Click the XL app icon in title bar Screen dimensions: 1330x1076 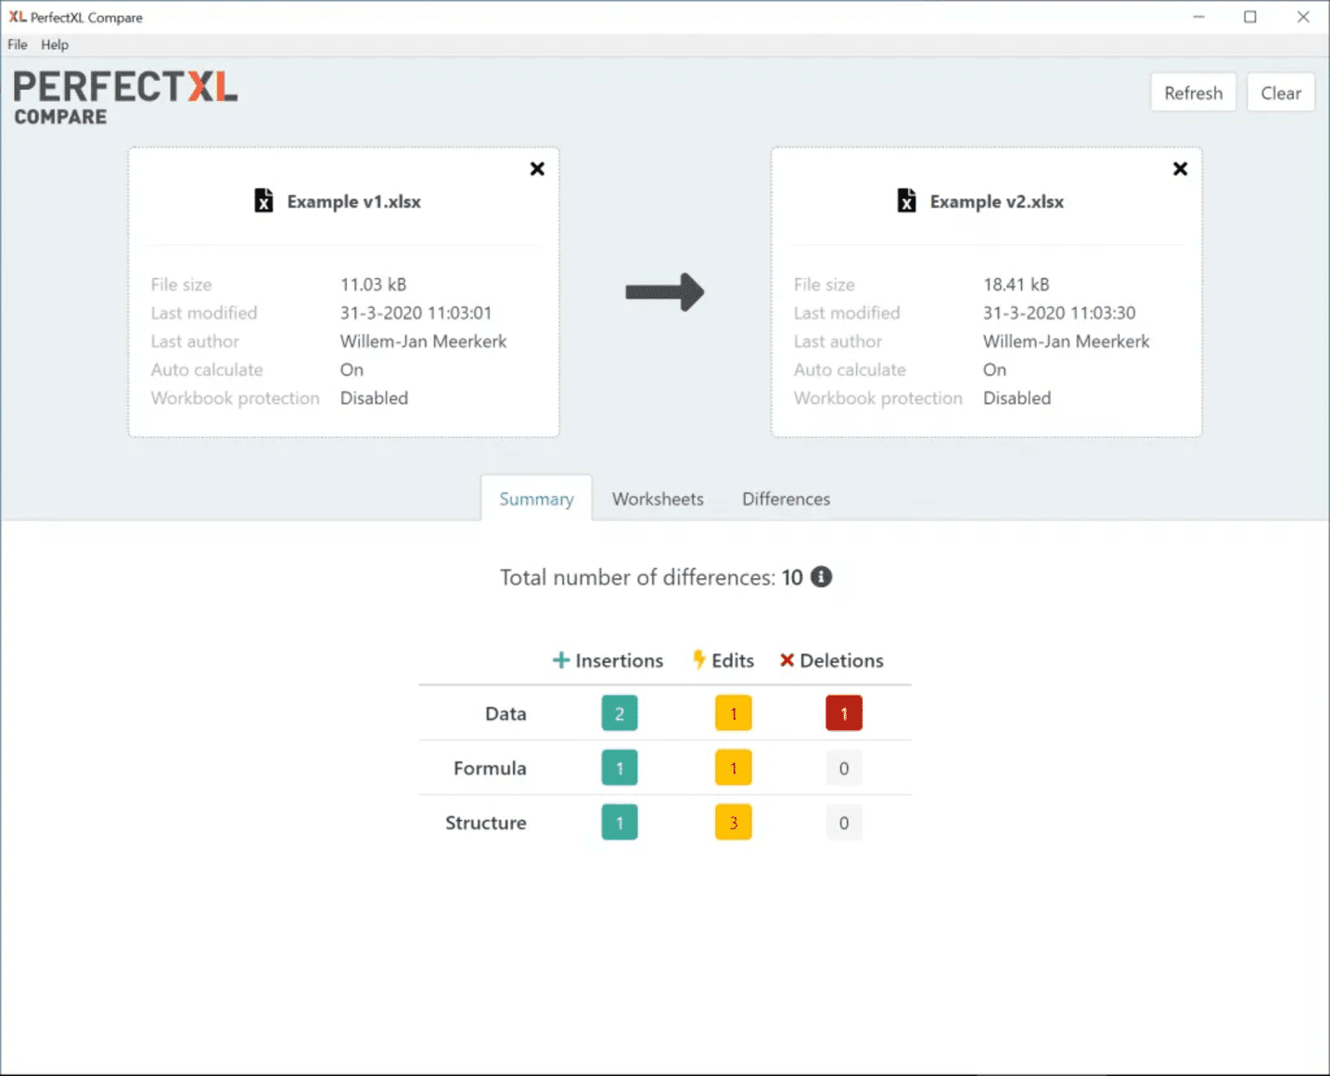point(18,17)
